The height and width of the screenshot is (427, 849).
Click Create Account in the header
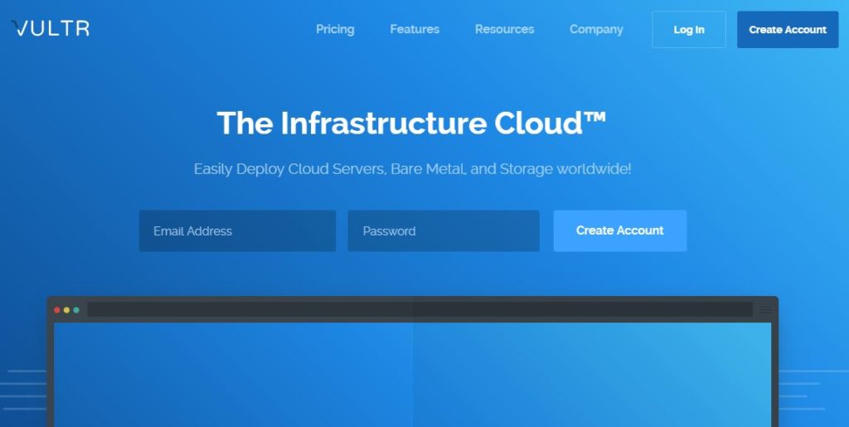[x=788, y=30]
